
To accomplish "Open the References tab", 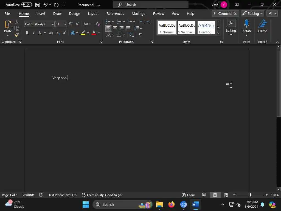I will (115, 14).
